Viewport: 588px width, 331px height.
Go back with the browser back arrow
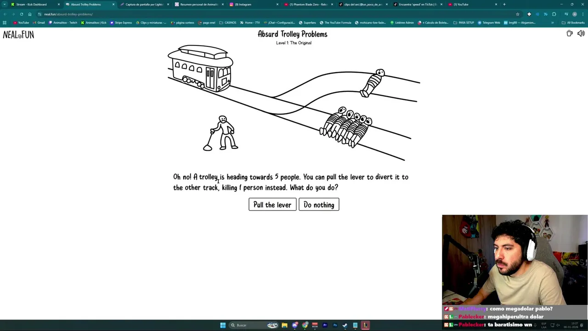(x=5, y=14)
